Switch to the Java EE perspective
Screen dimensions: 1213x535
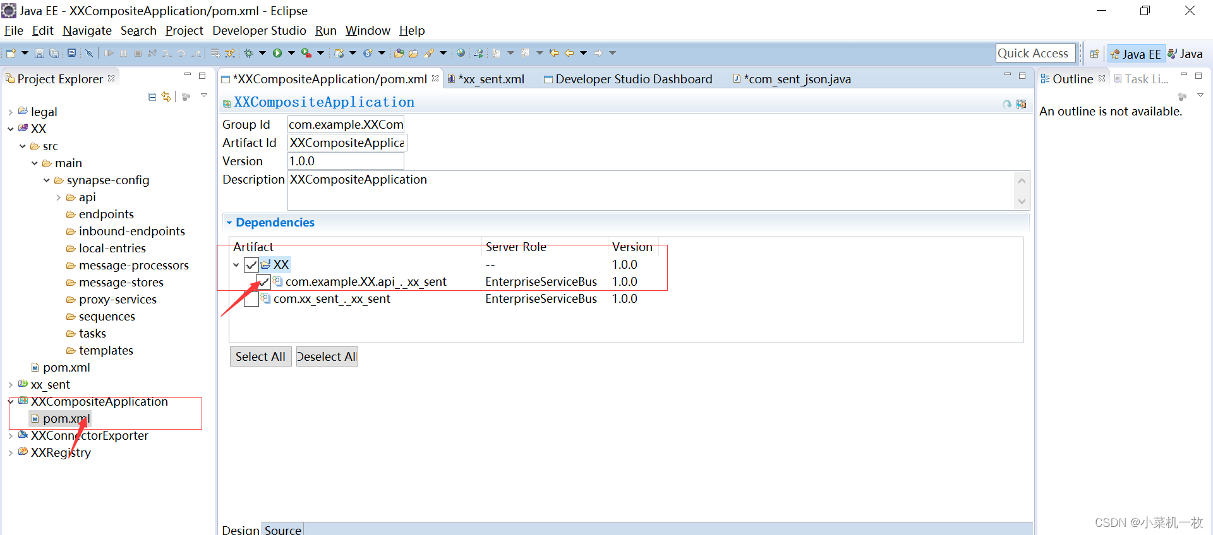(1135, 54)
